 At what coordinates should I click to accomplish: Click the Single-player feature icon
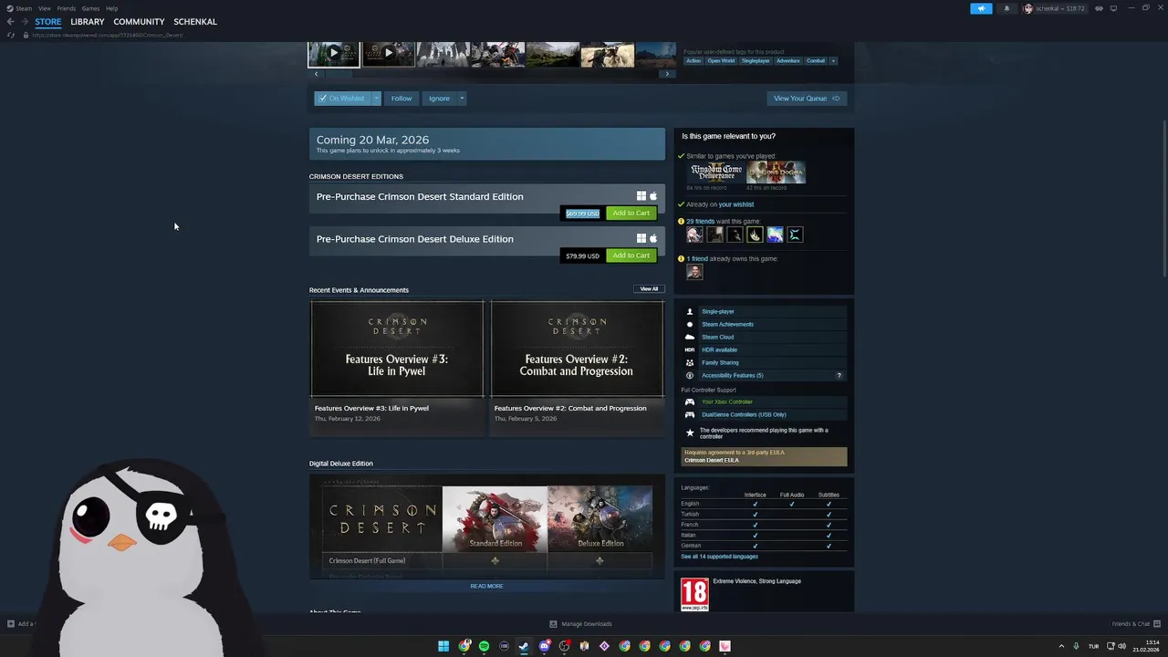(x=690, y=311)
